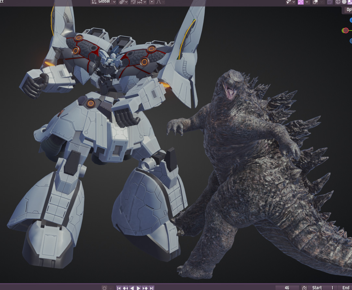Viewport: 352px width, 290px height.
Task: Toggle X-ray mode icon
Action: coord(330,2)
